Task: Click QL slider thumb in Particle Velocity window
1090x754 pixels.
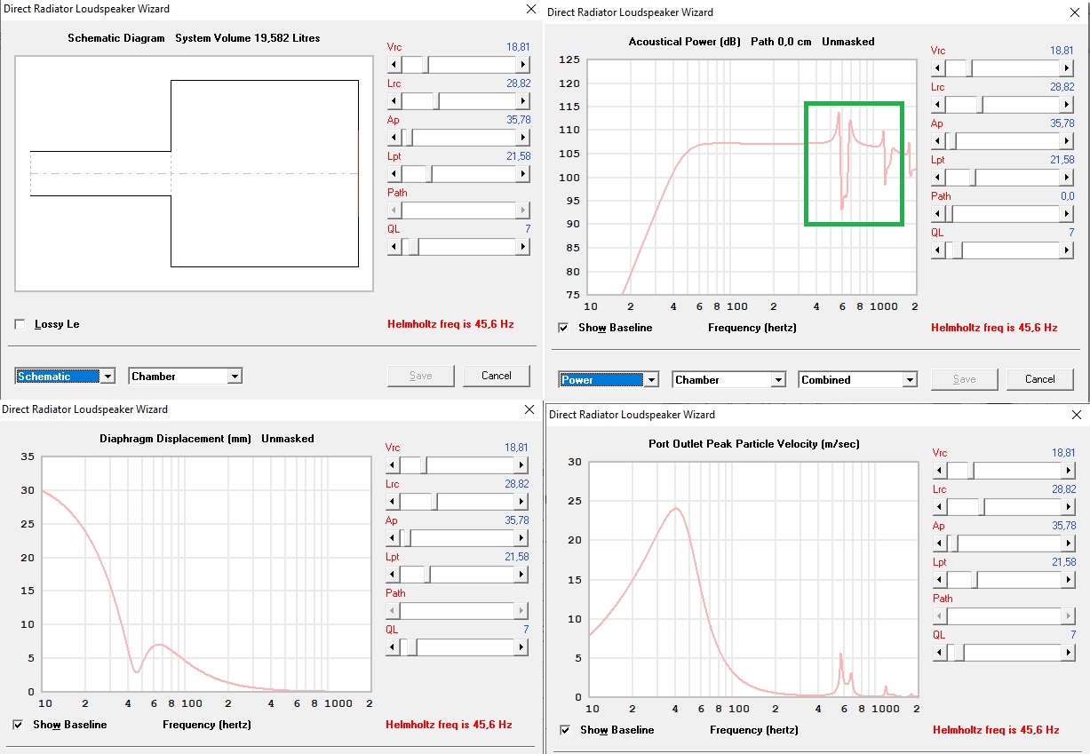Action: pyautogui.click(x=958, y=653)
